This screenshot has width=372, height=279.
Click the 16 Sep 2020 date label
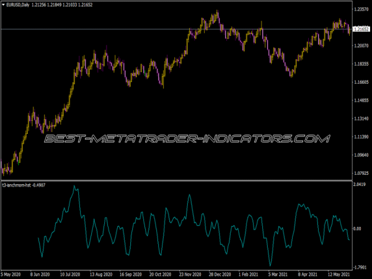(130, 275)
